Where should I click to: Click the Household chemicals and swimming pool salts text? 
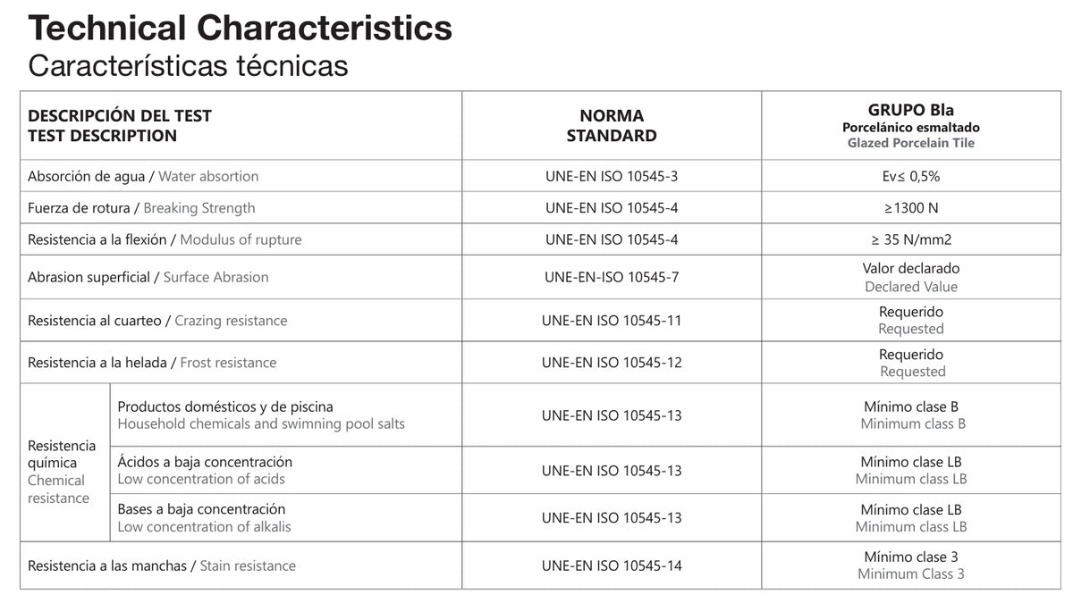[261, 423]
